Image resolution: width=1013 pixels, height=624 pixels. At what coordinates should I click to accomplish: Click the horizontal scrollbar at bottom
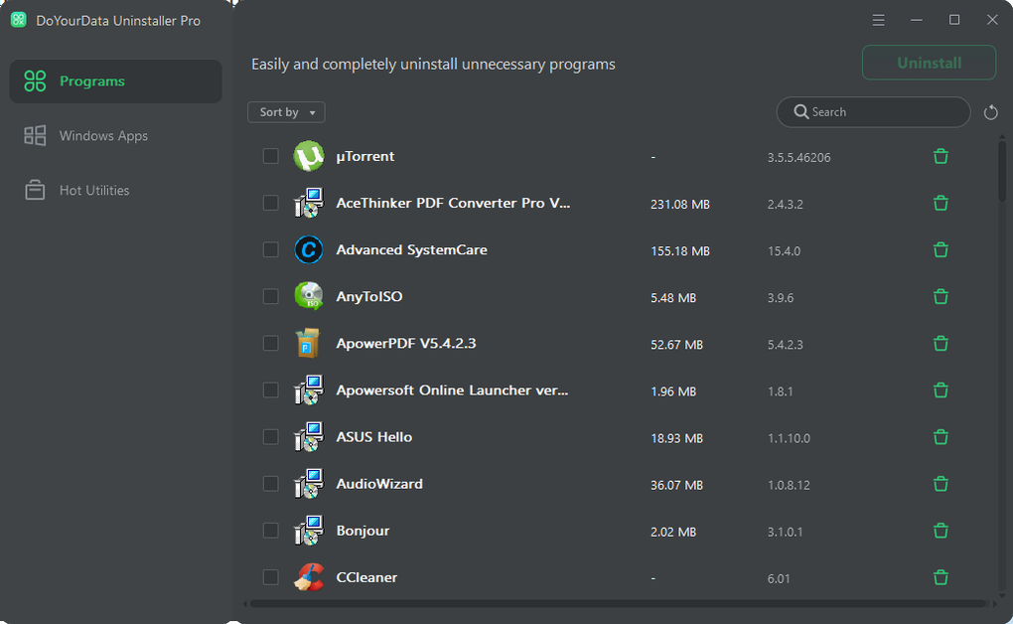(619, 604)
